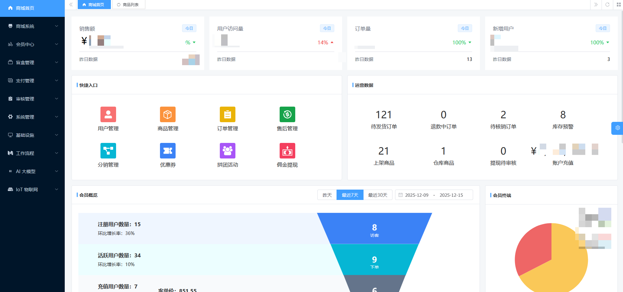Expand the 商城系统 sidebar menu
The width and height of the screenshot is (623, 292).
pos(32,26)
